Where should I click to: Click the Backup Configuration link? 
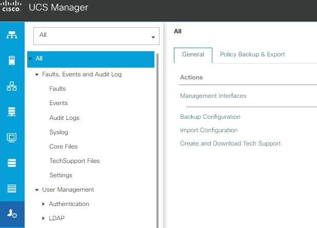[210, 117]
